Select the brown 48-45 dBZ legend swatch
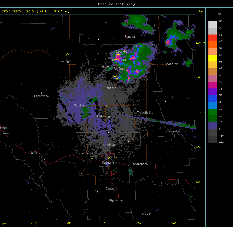Screen dimensions: 233x227 [212, 71]
